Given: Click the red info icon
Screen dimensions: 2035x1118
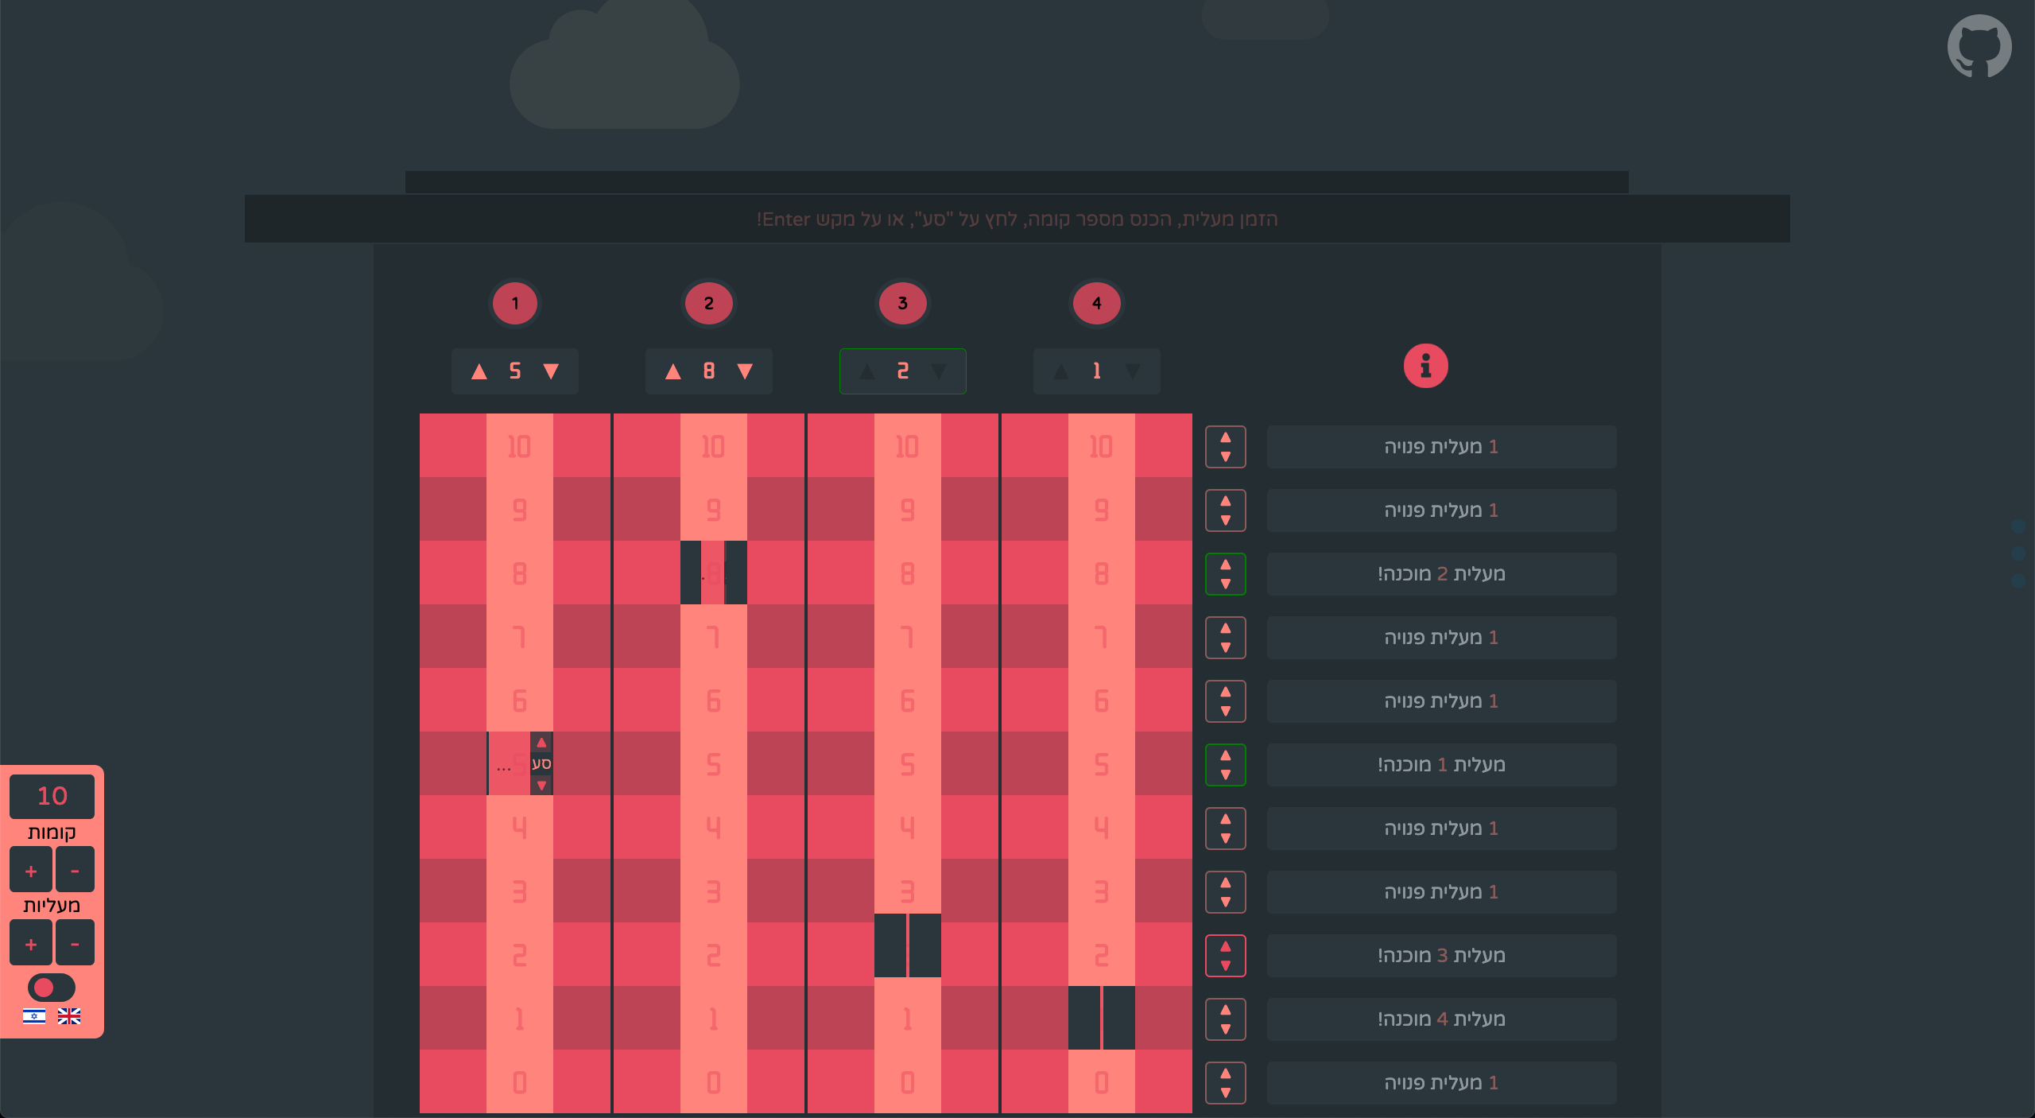Looking at the screenshot, I should (1425, 367).
